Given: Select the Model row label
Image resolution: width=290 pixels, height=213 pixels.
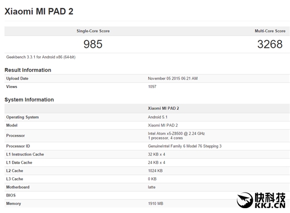Looking at the screenshot, I should click(x=12, y=126).
